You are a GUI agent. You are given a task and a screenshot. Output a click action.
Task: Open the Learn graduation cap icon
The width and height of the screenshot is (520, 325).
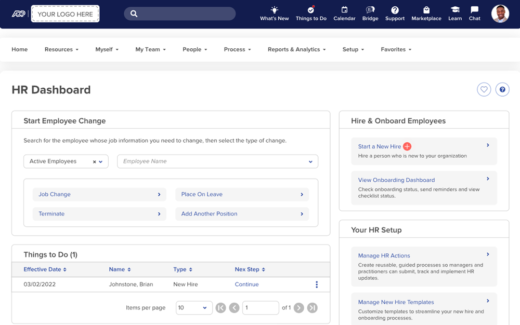[455, 9]
